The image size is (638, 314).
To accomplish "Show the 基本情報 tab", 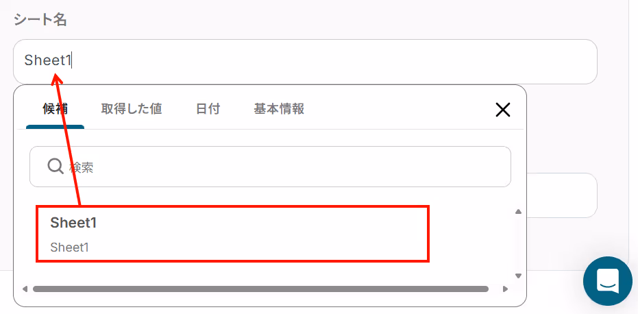I will [x=279, y=109].
